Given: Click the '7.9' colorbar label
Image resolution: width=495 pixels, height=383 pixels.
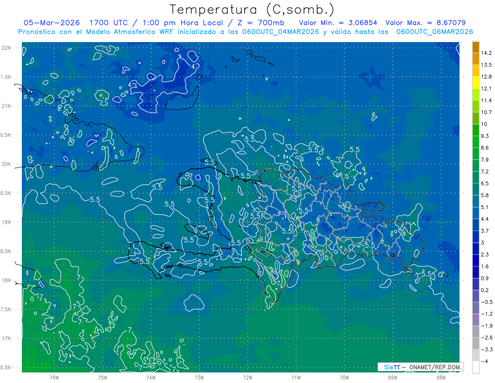Looking at the screenshot, I should click(485, 159).
